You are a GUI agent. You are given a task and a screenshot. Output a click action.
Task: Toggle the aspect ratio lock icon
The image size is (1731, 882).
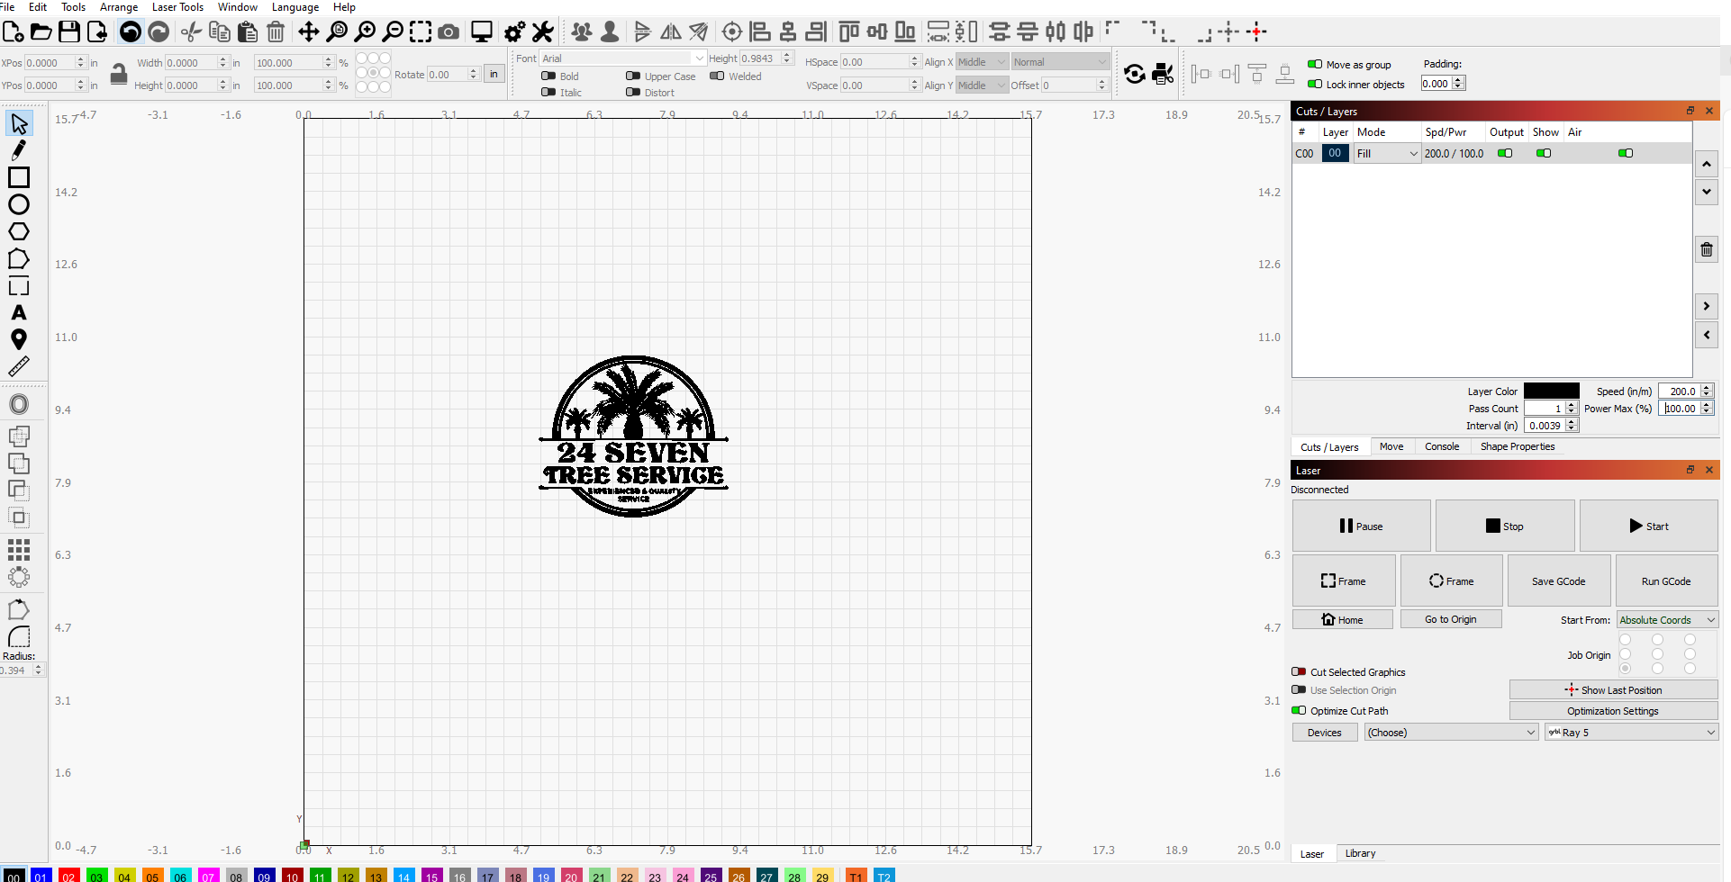(119, 75)
